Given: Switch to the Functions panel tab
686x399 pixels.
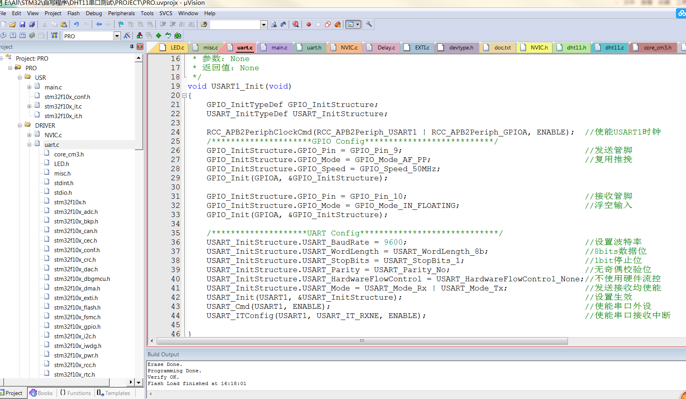Looking at the screenshot, I should click(75, 393).
